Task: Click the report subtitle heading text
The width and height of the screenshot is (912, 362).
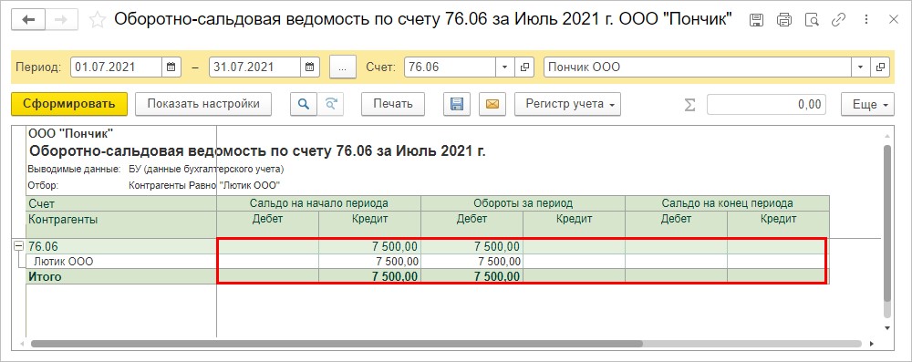Action: (x=257, y=152)
